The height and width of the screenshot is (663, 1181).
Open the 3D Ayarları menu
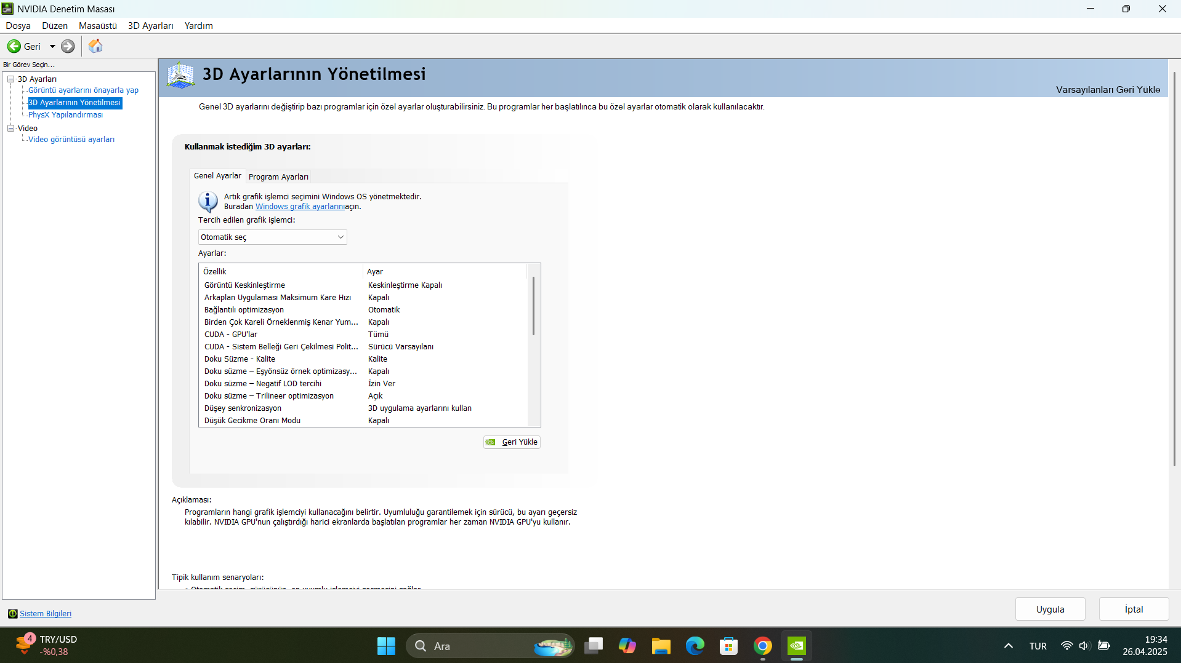tap(151, 26)
